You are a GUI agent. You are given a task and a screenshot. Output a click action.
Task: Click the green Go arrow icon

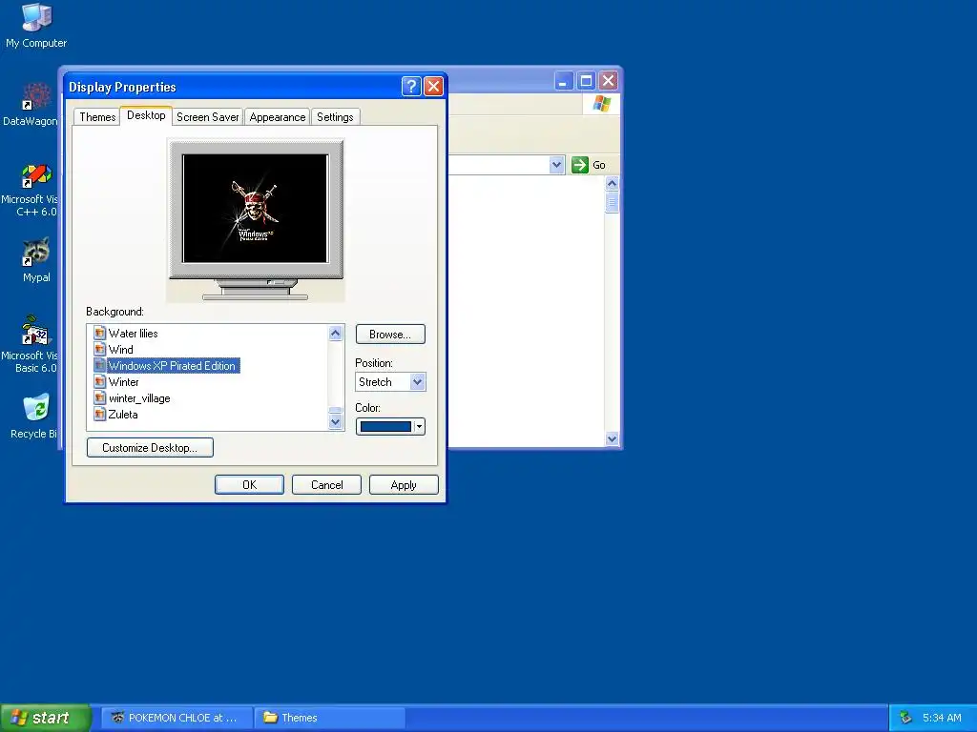[x=580, y=165]
